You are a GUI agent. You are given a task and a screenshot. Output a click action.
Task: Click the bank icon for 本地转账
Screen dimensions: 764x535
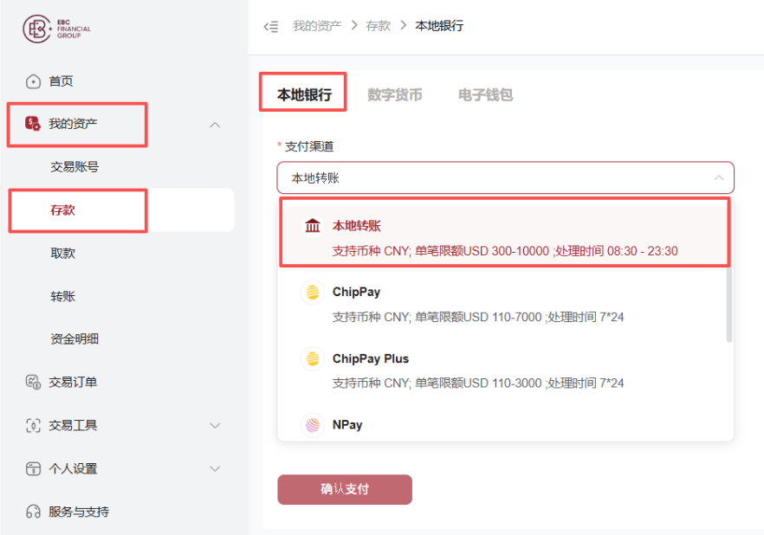click(313, 226)
